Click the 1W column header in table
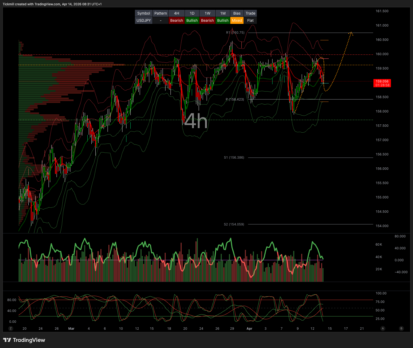Viewport: 413px width, 348px height. click(x=207, y=13)
